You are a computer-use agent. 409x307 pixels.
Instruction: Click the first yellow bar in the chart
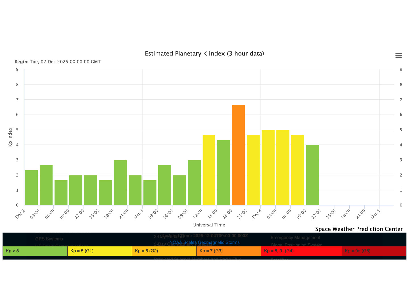click(209, 170)
